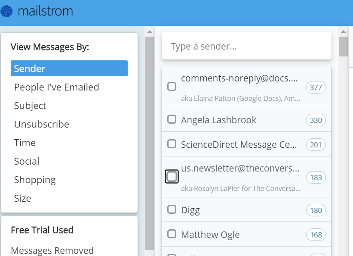The width and height of the screenshot is (353, 256).
Task: Click the 183 message count badge
Action: coord(316,178)
